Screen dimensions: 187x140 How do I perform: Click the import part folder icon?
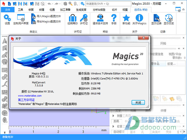(x=32, y=4)
